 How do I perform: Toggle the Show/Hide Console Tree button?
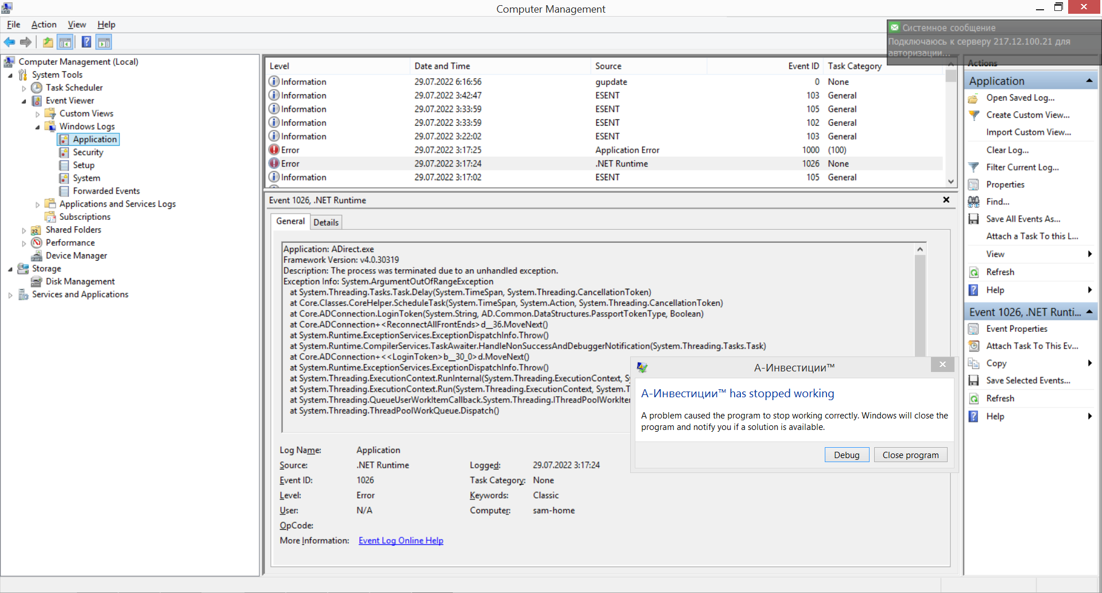(x=65, y=42)
